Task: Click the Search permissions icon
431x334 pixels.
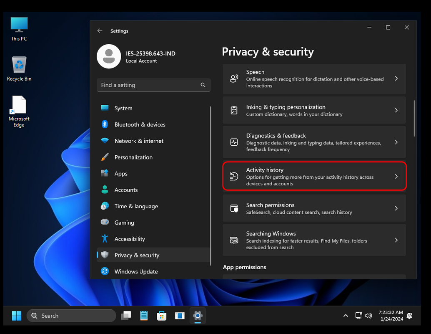Action: click(x=234, y=208)
